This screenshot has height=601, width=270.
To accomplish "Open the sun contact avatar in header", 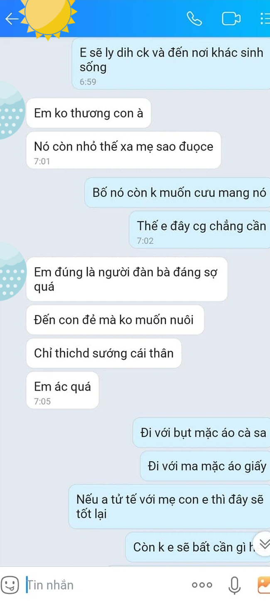I will coord(48,15).
